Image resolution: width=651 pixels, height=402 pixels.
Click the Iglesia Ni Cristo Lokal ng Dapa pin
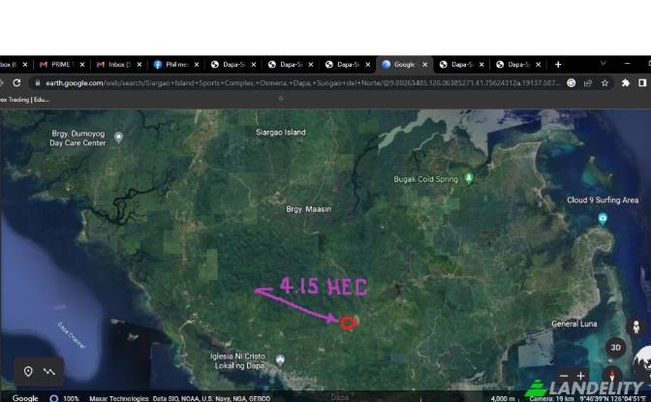(x=280, y=360)
